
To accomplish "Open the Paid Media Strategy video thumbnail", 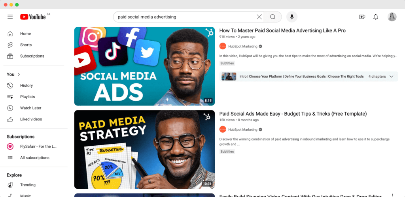I will click(x=144, y=150).
